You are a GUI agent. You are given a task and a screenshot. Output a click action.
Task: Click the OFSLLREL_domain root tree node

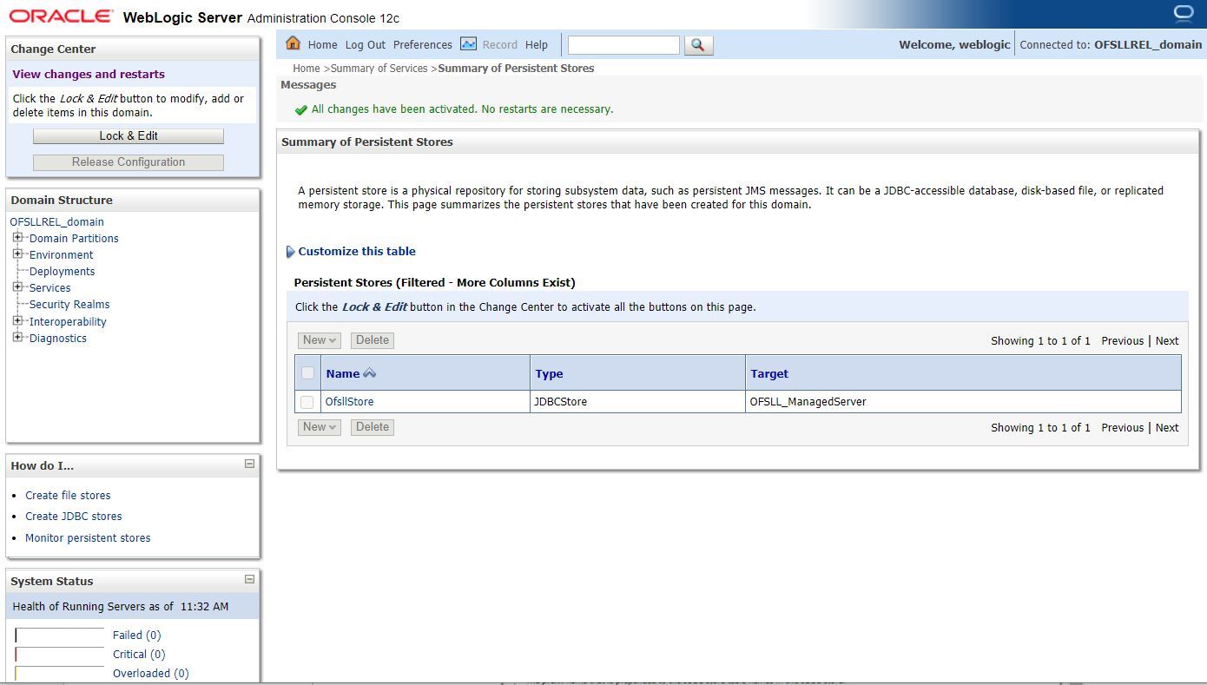tap(57, 222)
